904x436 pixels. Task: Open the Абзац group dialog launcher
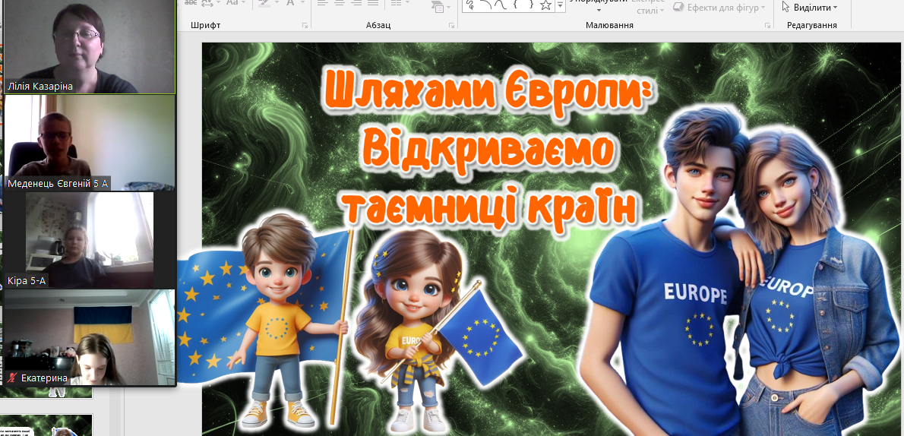(x=451, y=25)
